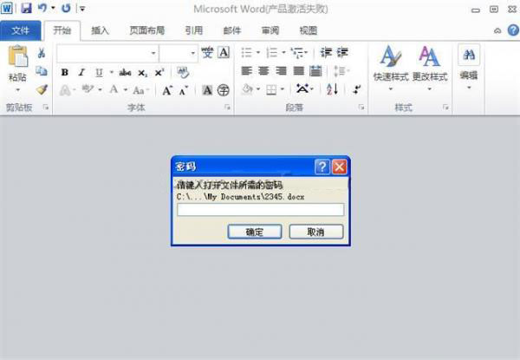This screenshot has height=360, width=520.
Task: Switch to the 插入 tab
Action: point(101,30)
